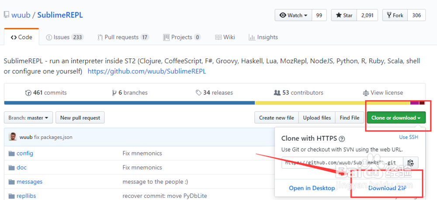Image resolution: width=437 pixels, height=200 pixels.
Task: Open the wuub commit author link
Action: pos(26,137)
